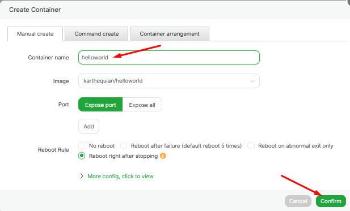Select the Expose all option
The image size is (350, 211).
click(142, 105)
